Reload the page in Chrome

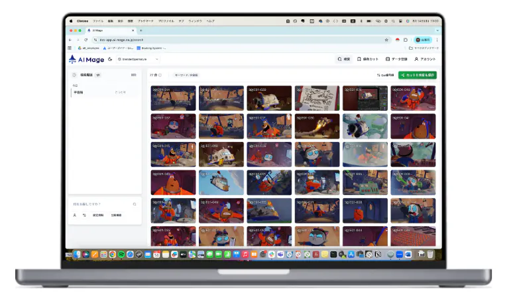tap(85, 40)
